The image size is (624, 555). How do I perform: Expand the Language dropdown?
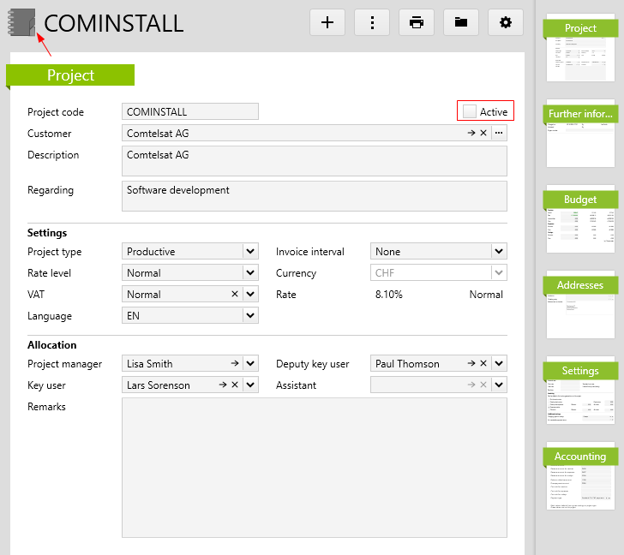tap(250, 316)
